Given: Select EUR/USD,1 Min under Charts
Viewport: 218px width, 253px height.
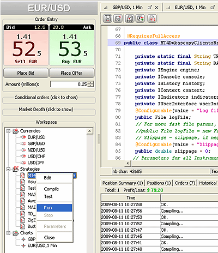Looking at the screenshot, I should (42, 245).
